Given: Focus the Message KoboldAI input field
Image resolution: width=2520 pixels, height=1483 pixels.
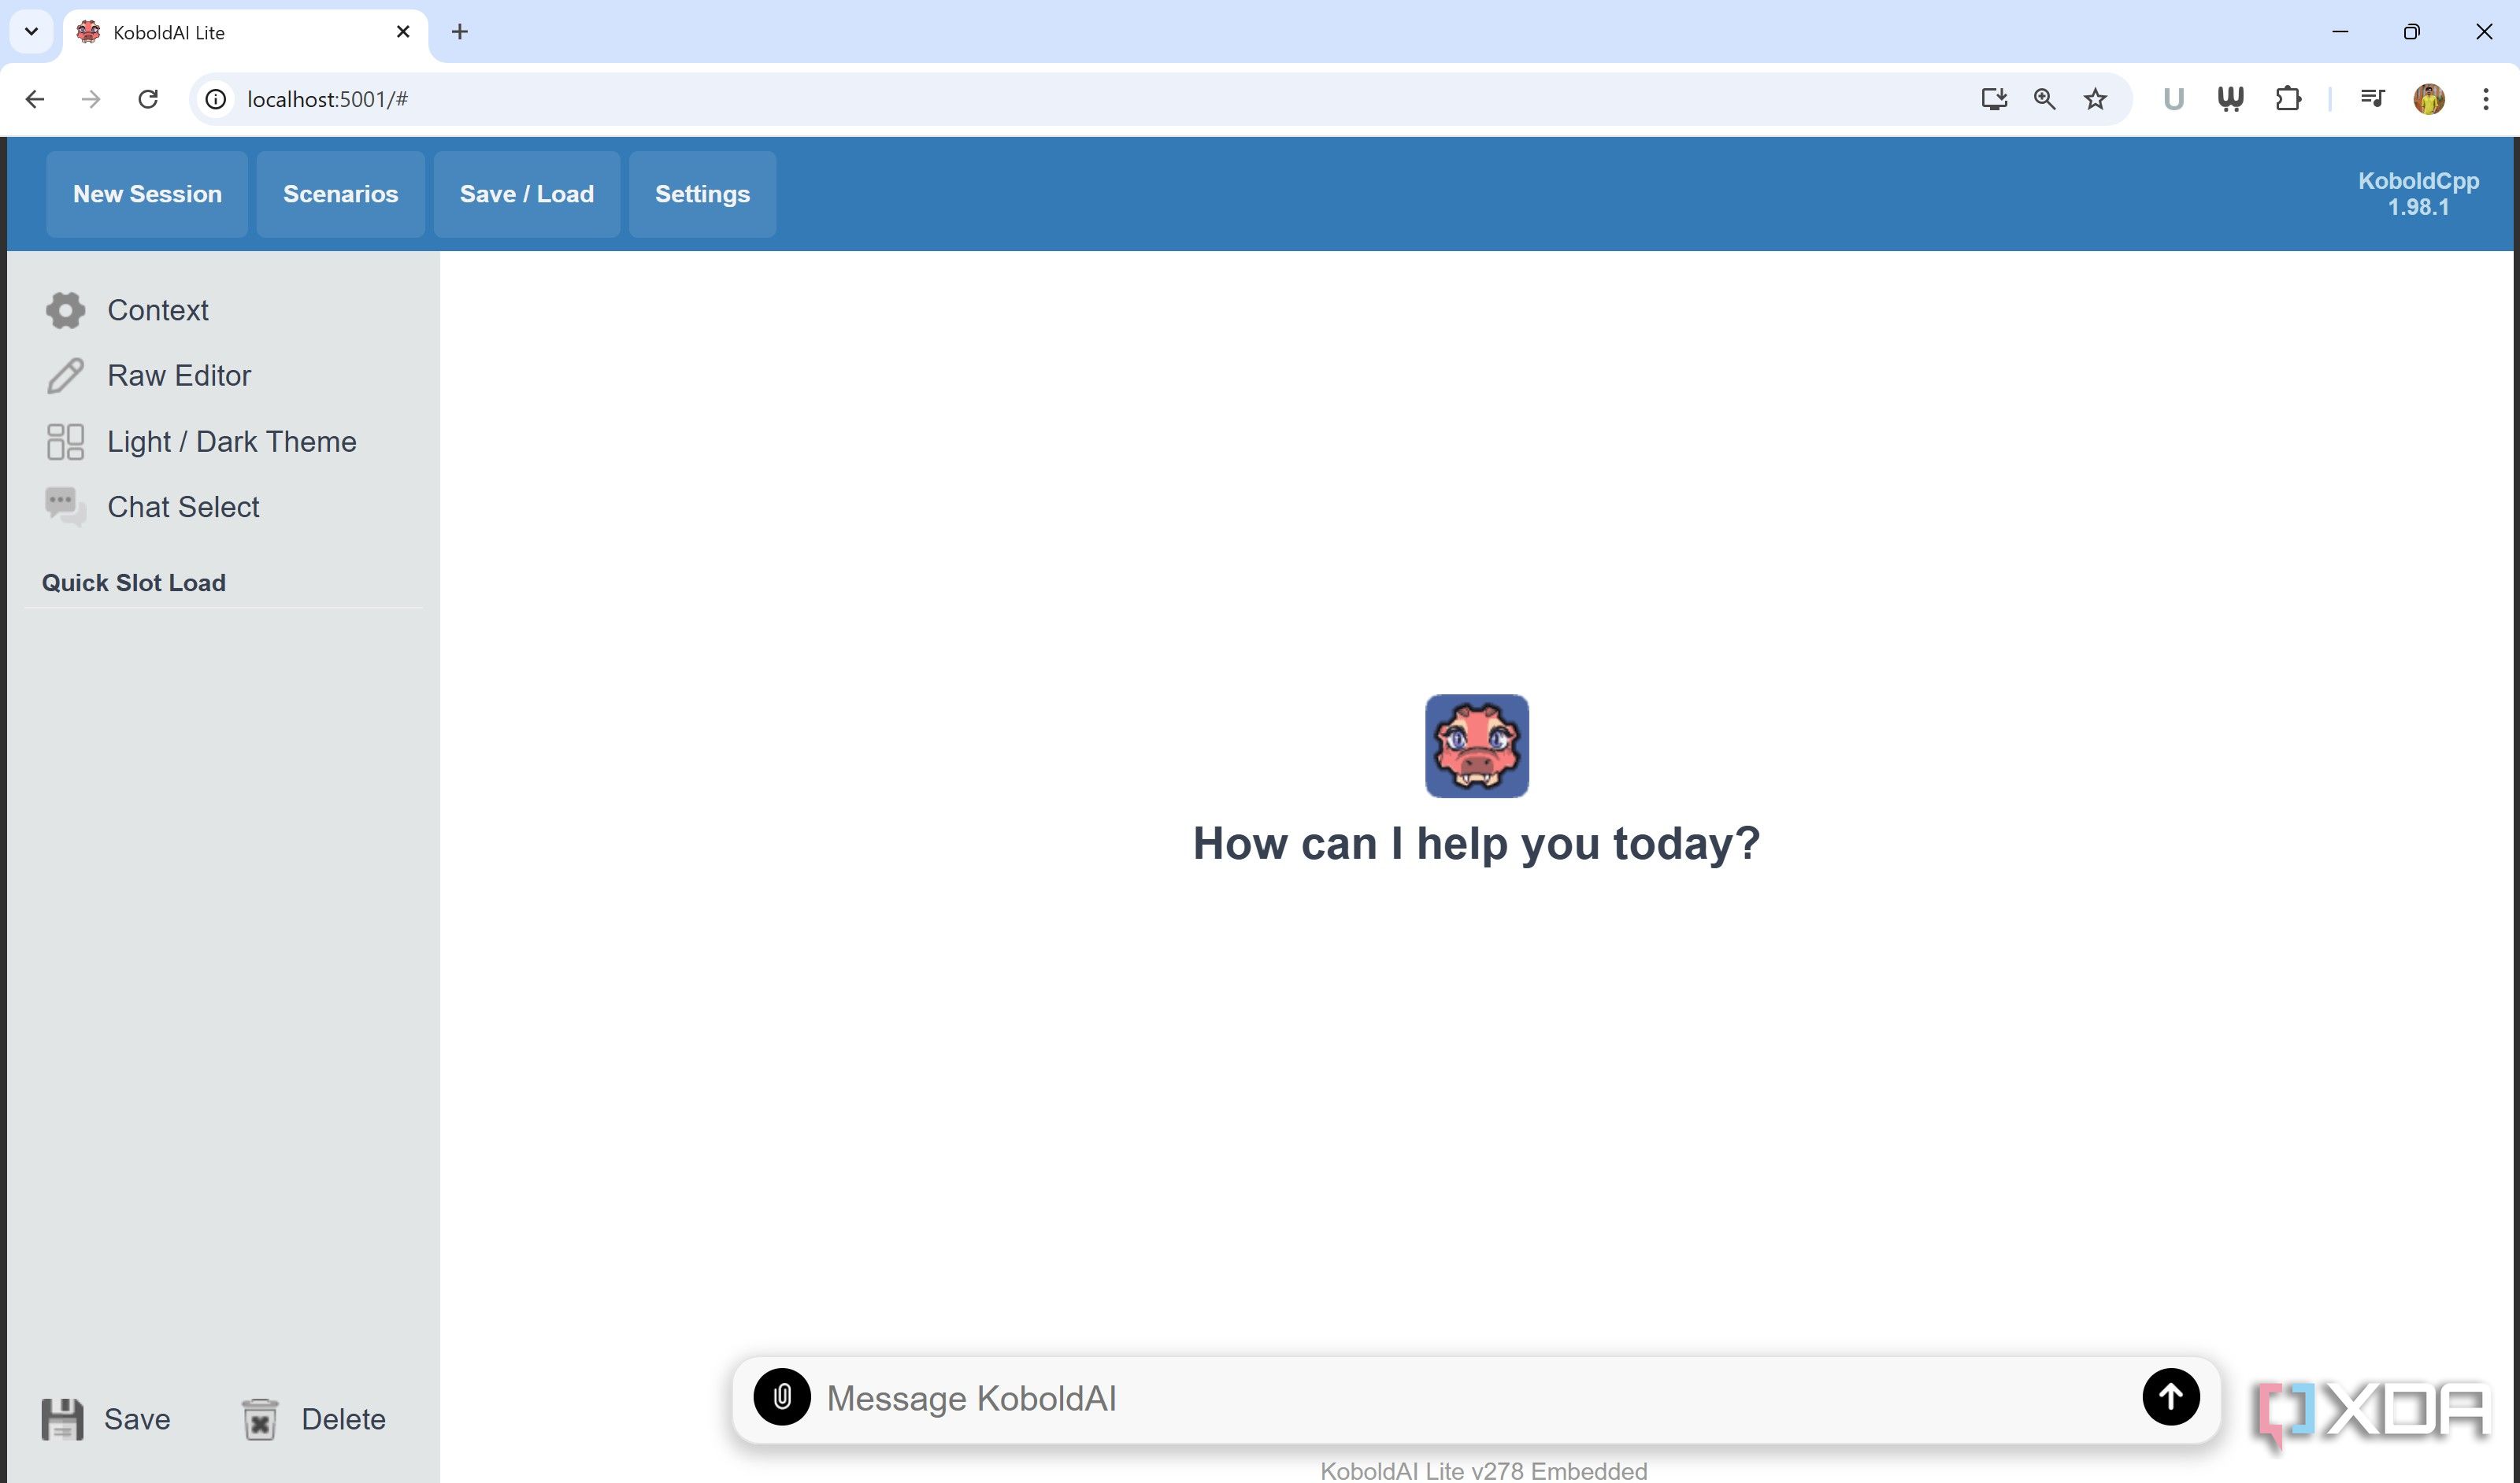Looking at the screenshot, I should tap(1476, 1398).
